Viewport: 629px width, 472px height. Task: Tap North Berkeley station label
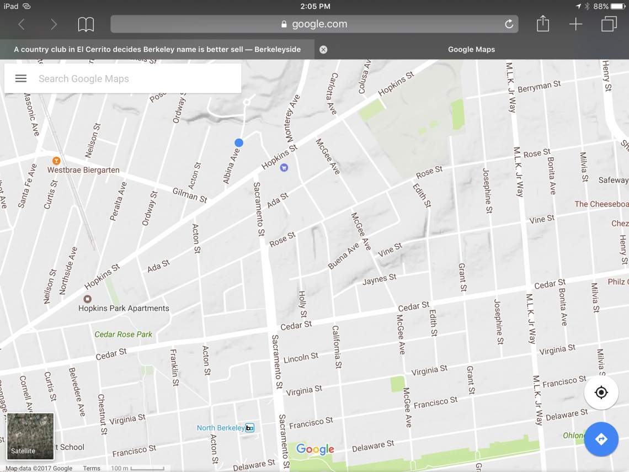click(x=221, y=428)
